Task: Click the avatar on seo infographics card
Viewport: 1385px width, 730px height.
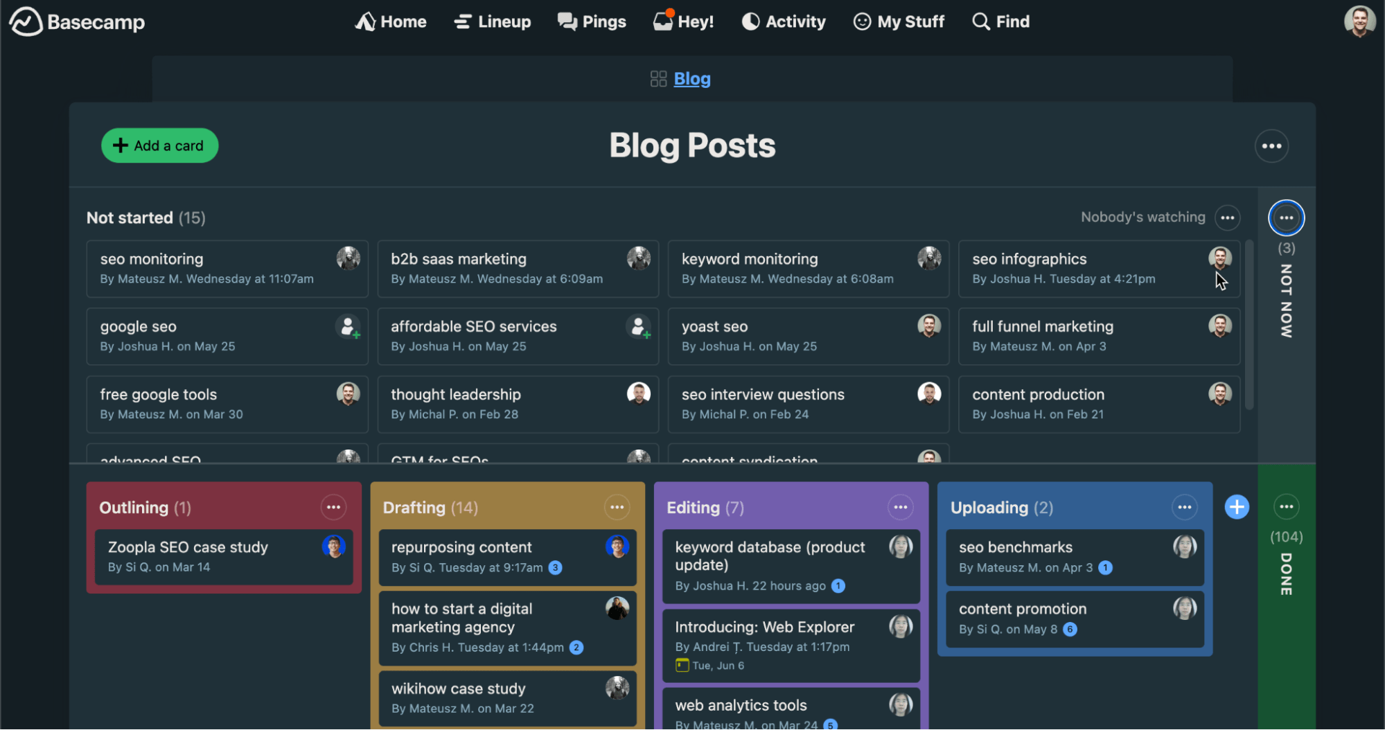Action: click(1220, 258)
